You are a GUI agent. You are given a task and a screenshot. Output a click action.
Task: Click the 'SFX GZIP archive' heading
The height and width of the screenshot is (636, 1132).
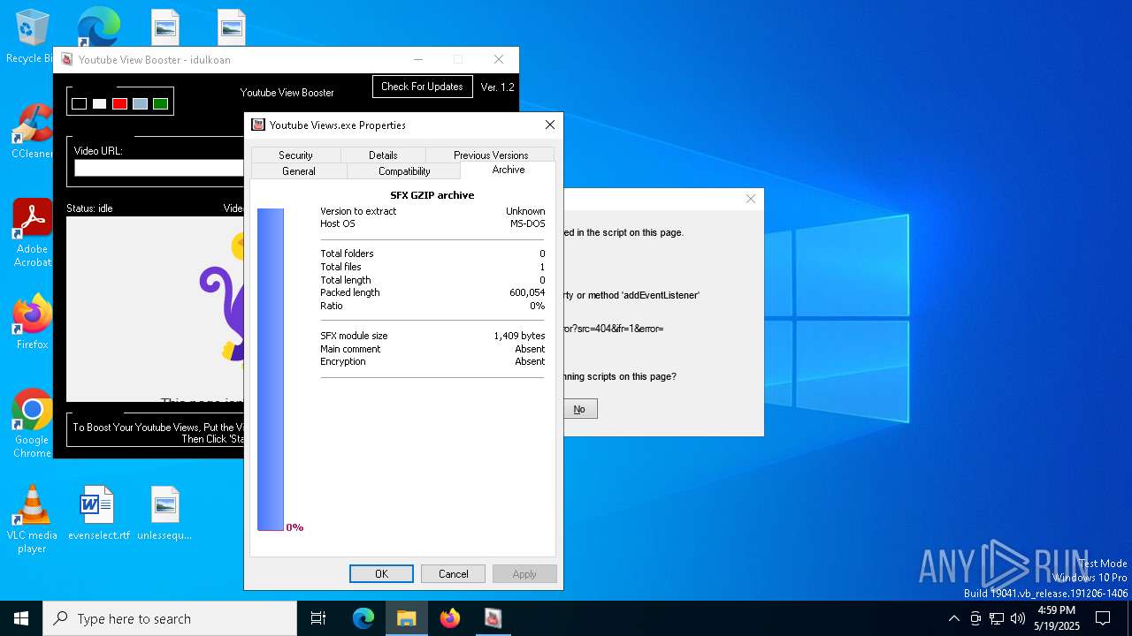coord(432,195)
